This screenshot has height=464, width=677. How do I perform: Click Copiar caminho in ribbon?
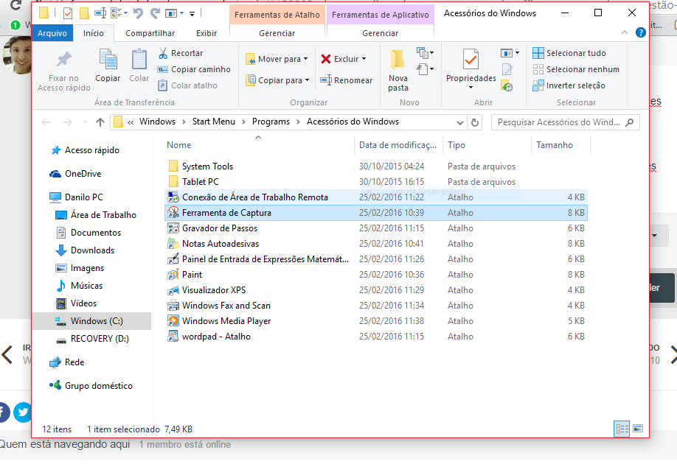point(194,69)
